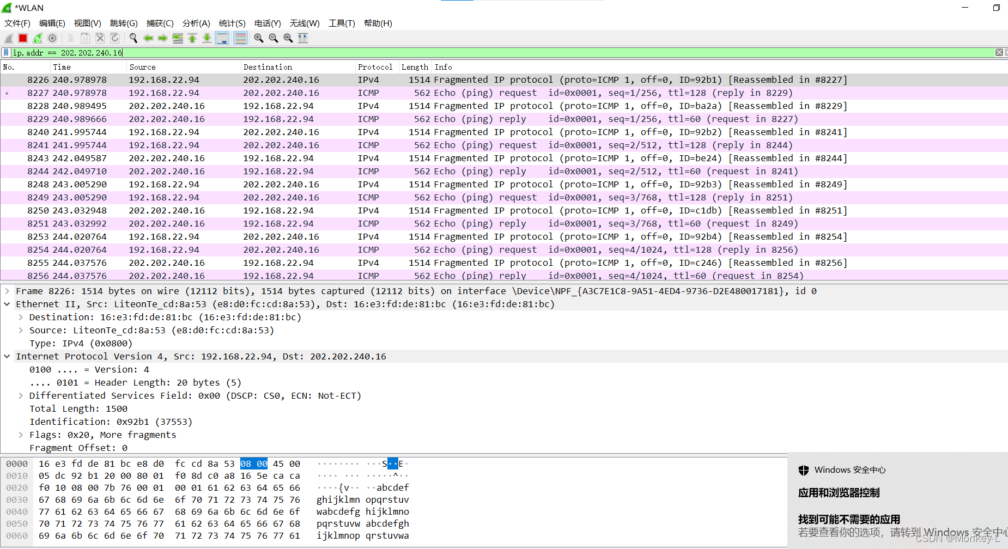Viewport: 1008px width, 549px height.
Task: Open the 无线(W) menu
Action: point(305,23)
